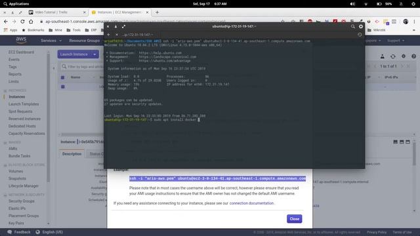Open the Chrome three-dot menu
Screen dimensions: 420x236
pos(414,22)
